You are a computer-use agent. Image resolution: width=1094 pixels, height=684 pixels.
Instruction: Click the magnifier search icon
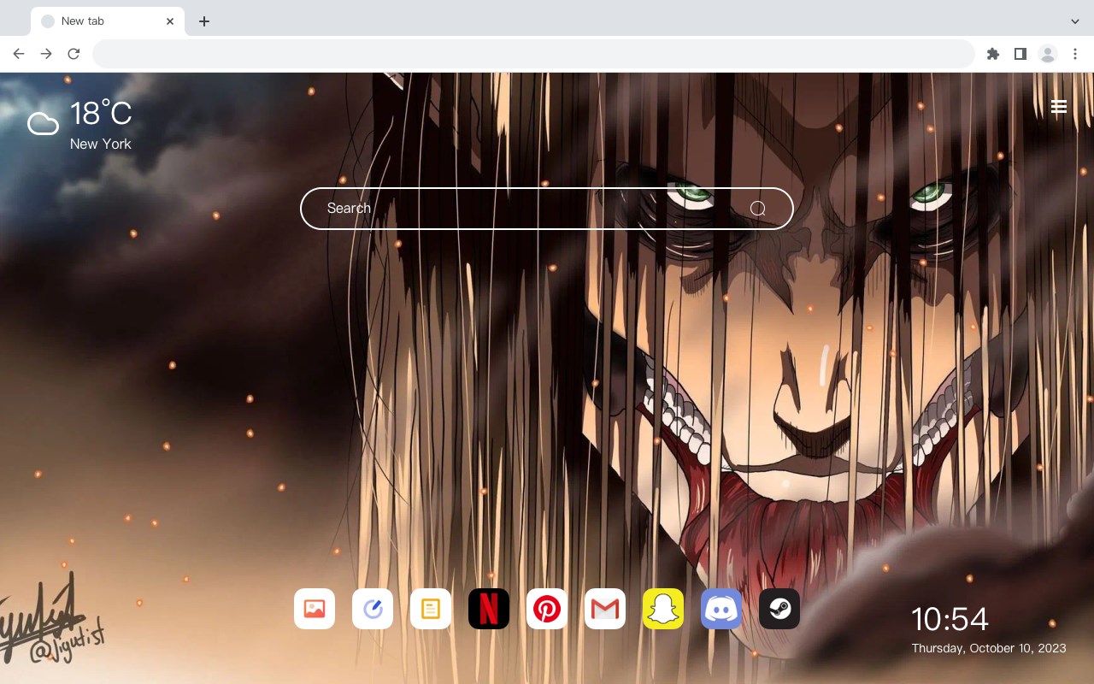click(x=757, y=209)
